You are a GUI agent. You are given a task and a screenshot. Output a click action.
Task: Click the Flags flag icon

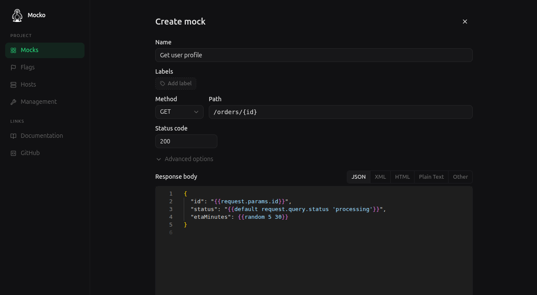coord(13,68)
